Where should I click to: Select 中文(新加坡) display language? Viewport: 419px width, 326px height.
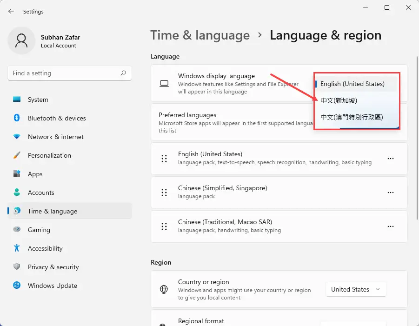(x=356, y=100)
